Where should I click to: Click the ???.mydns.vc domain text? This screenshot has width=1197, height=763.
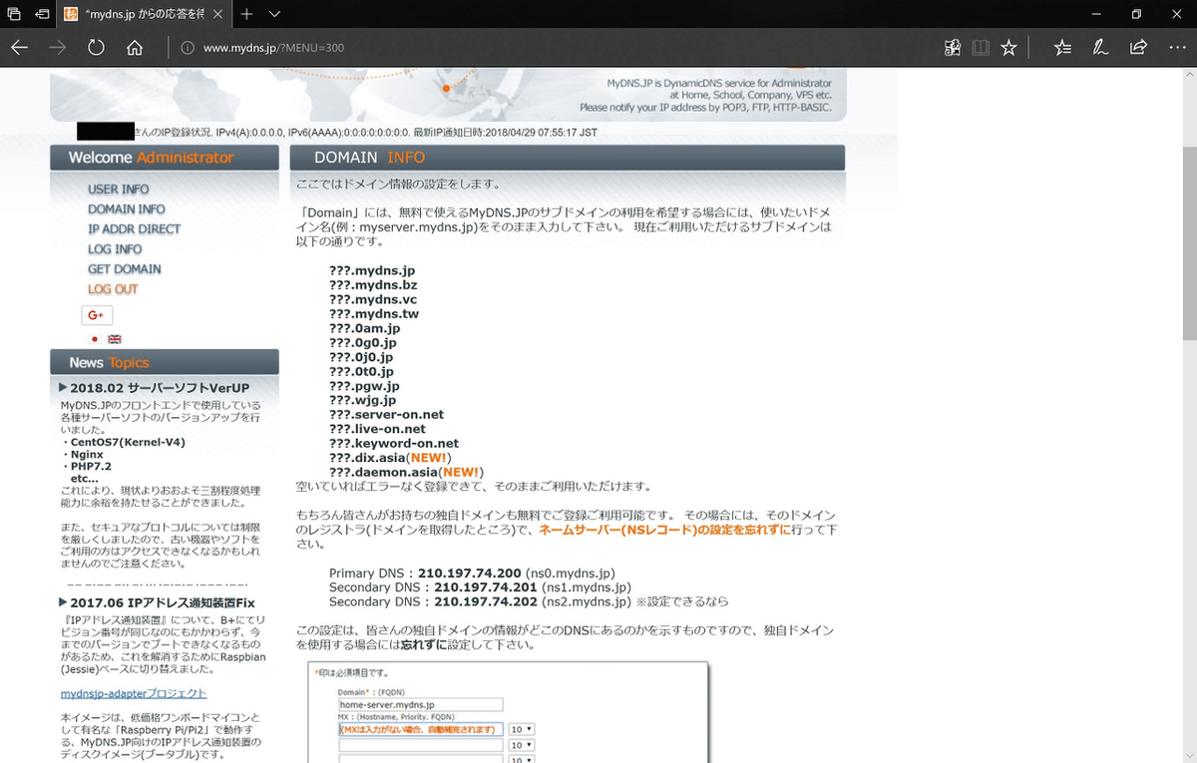(x=373, y=299)
